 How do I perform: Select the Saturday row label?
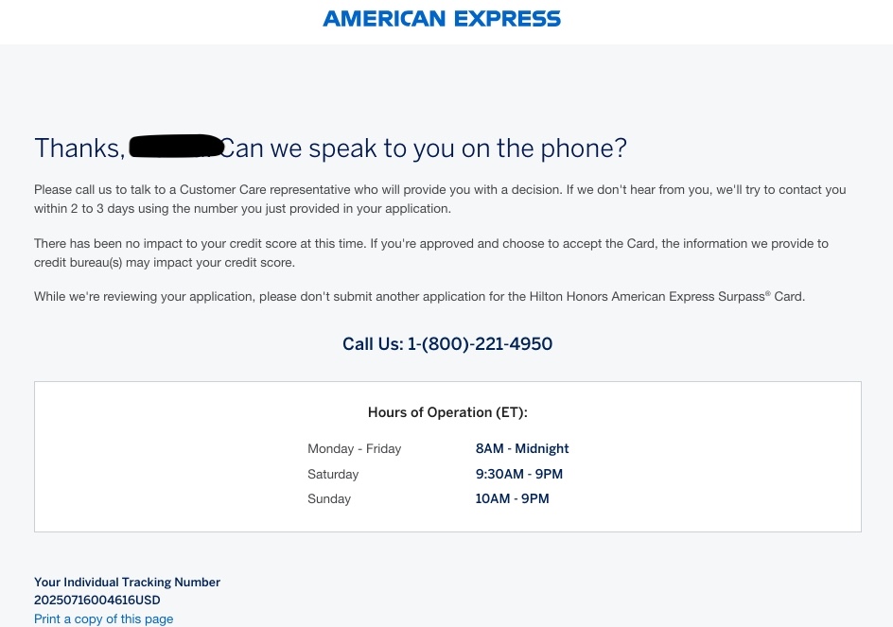[x=333, y=475]
